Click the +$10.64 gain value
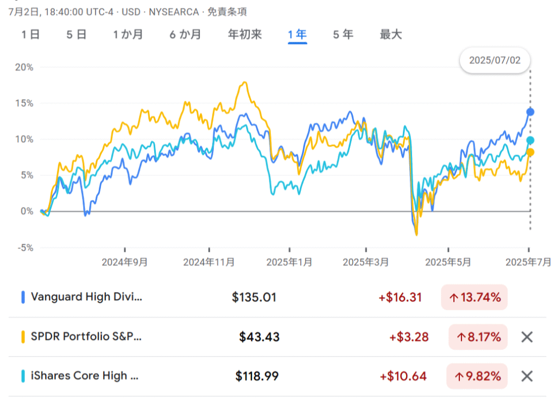 pyautogui.click(x=403, y=376)
